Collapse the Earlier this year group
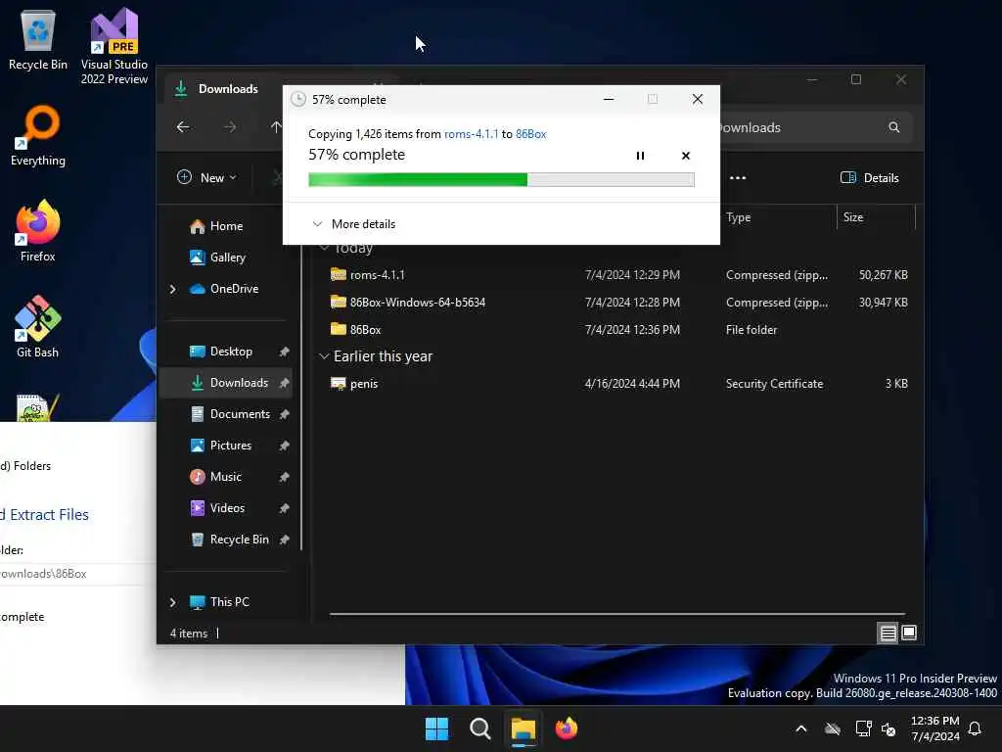Screen dimensions: 1002x752 click(324, 356)
